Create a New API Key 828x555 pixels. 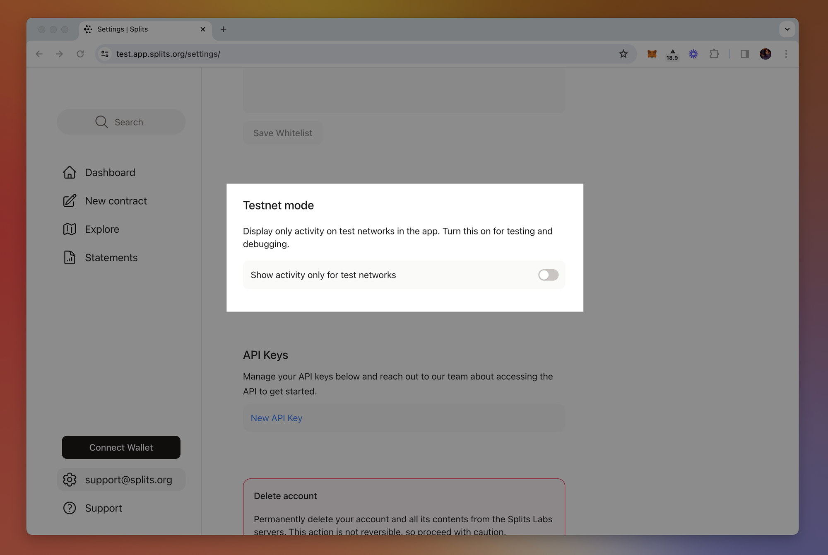pos(276,417)
